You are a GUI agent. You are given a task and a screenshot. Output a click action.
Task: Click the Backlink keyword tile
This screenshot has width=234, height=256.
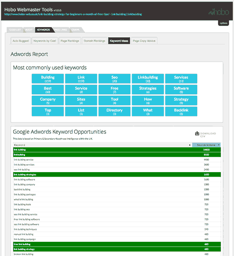[181, 112]
